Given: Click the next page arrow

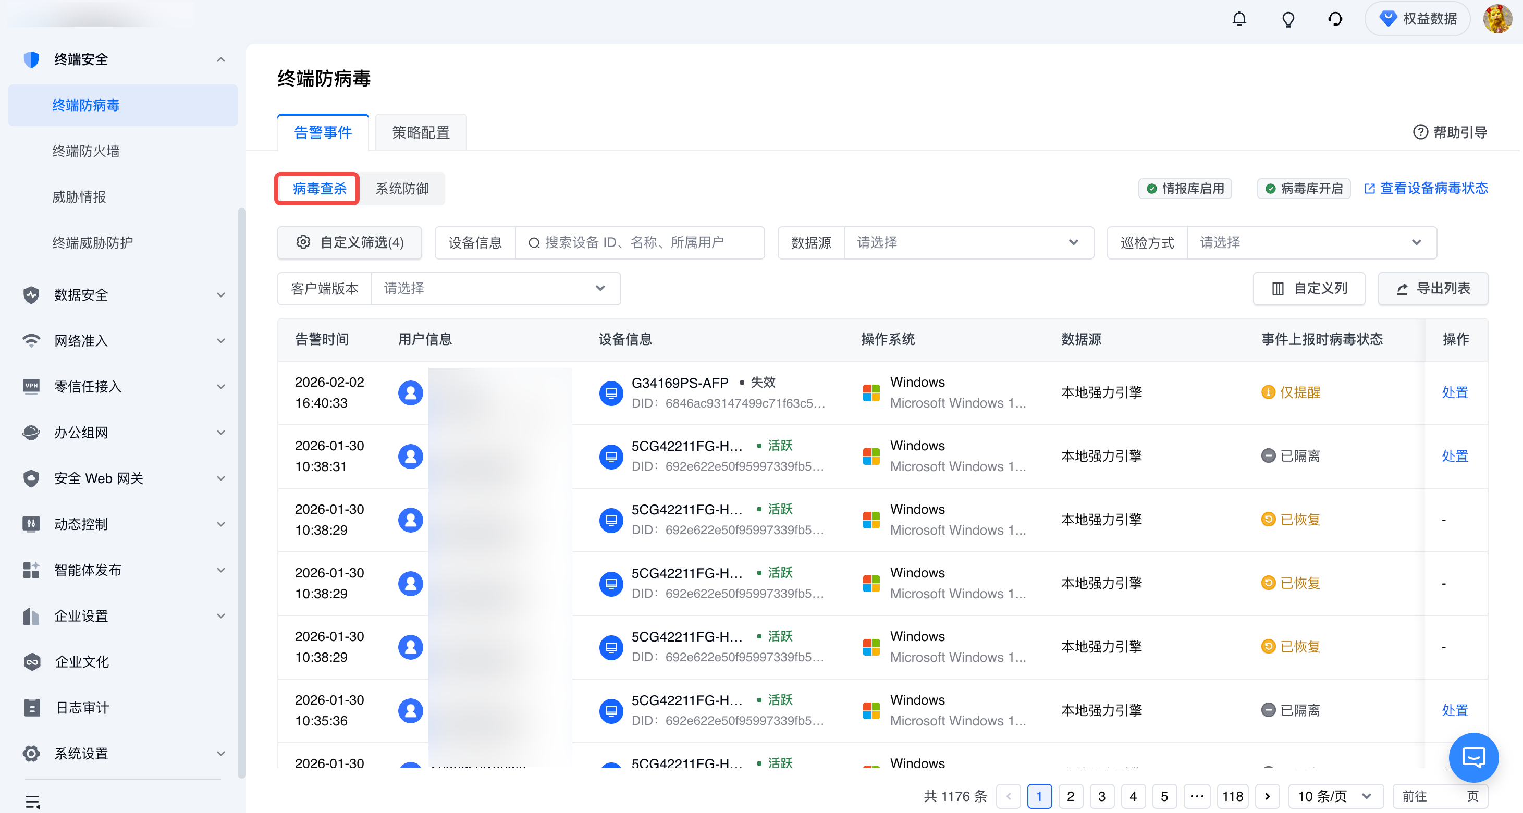Looking at the screenshot, I should [x=1267, y=796].
